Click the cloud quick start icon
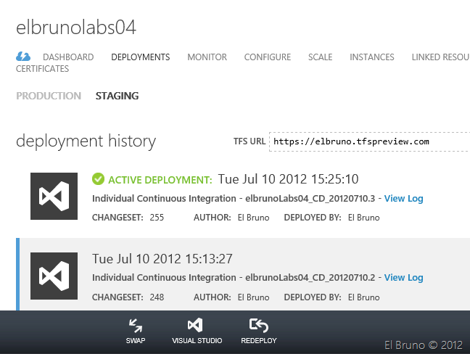 (x=23, y=57)
